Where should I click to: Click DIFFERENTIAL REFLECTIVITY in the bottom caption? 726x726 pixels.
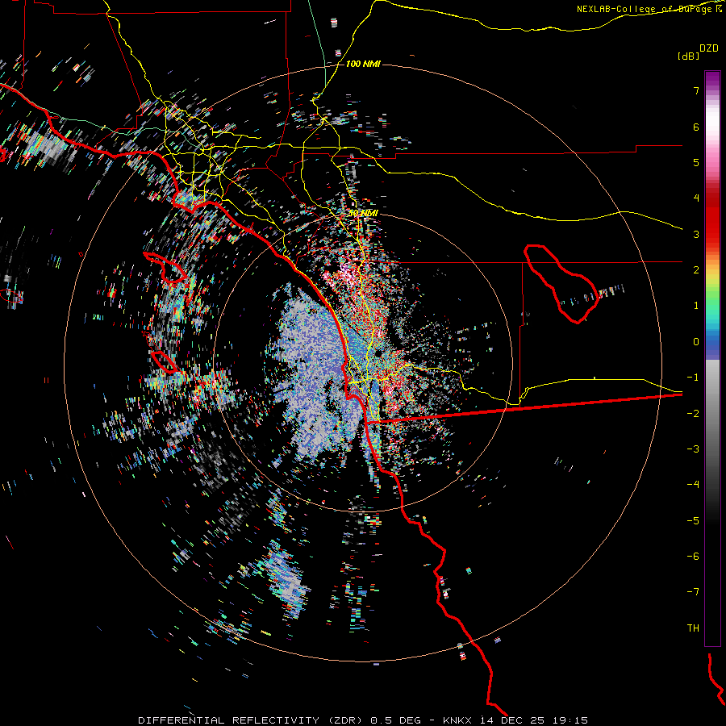pos(229,720)
